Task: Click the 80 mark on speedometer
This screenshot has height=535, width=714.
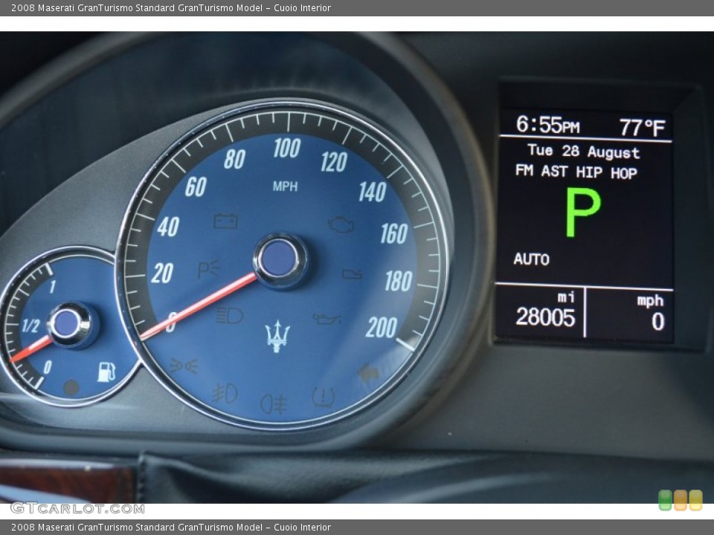Action: (x=234, y=159)
